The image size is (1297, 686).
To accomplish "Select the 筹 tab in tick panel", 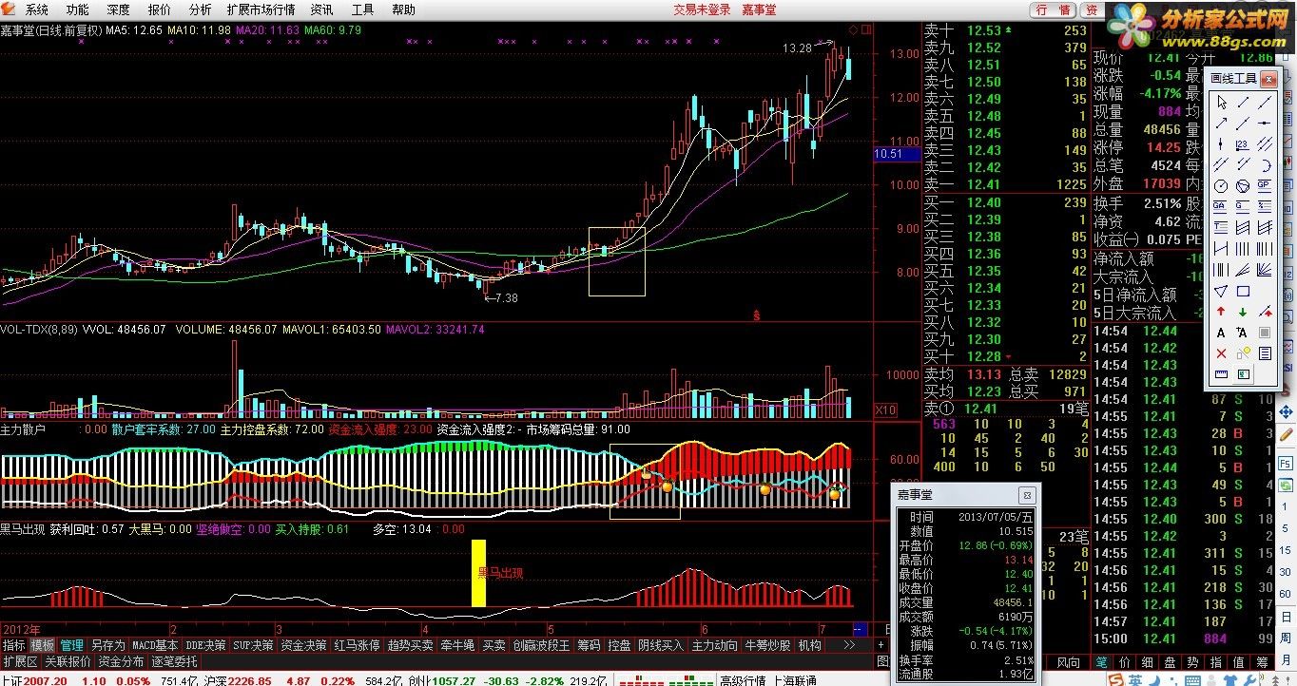I will pos(1262,662).
